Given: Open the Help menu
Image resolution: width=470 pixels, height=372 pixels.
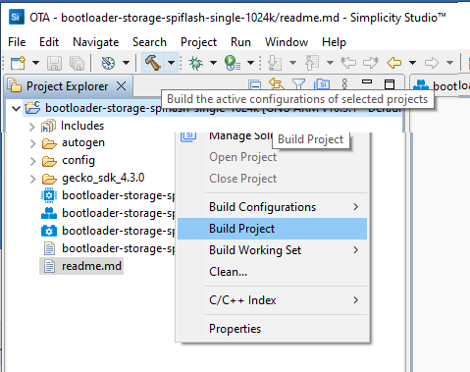Looking at the screenshot, I should pyautogui.click(x=334, y=42).
